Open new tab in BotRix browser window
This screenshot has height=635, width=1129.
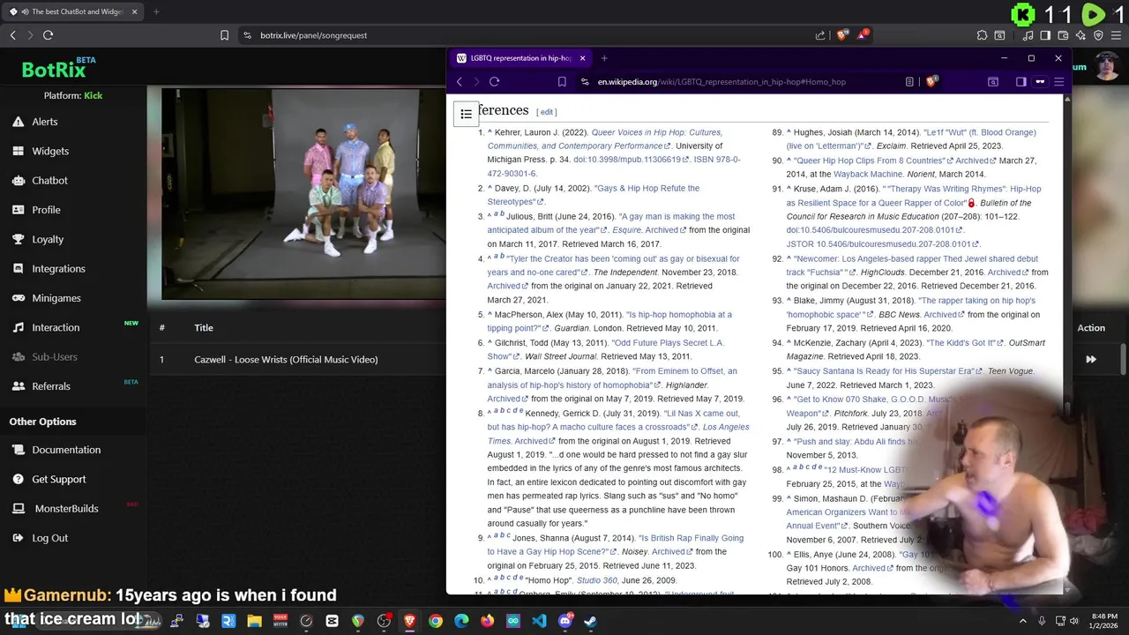[x=156, y=11]
